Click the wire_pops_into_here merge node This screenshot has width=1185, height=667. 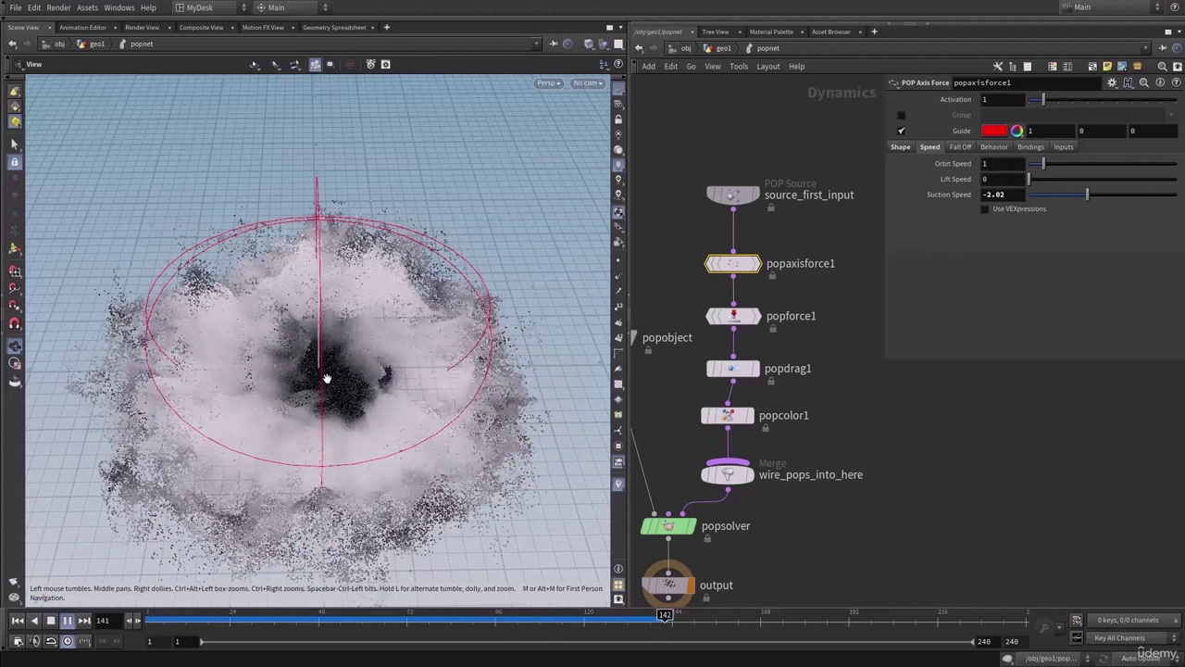(x=728, y=475)
